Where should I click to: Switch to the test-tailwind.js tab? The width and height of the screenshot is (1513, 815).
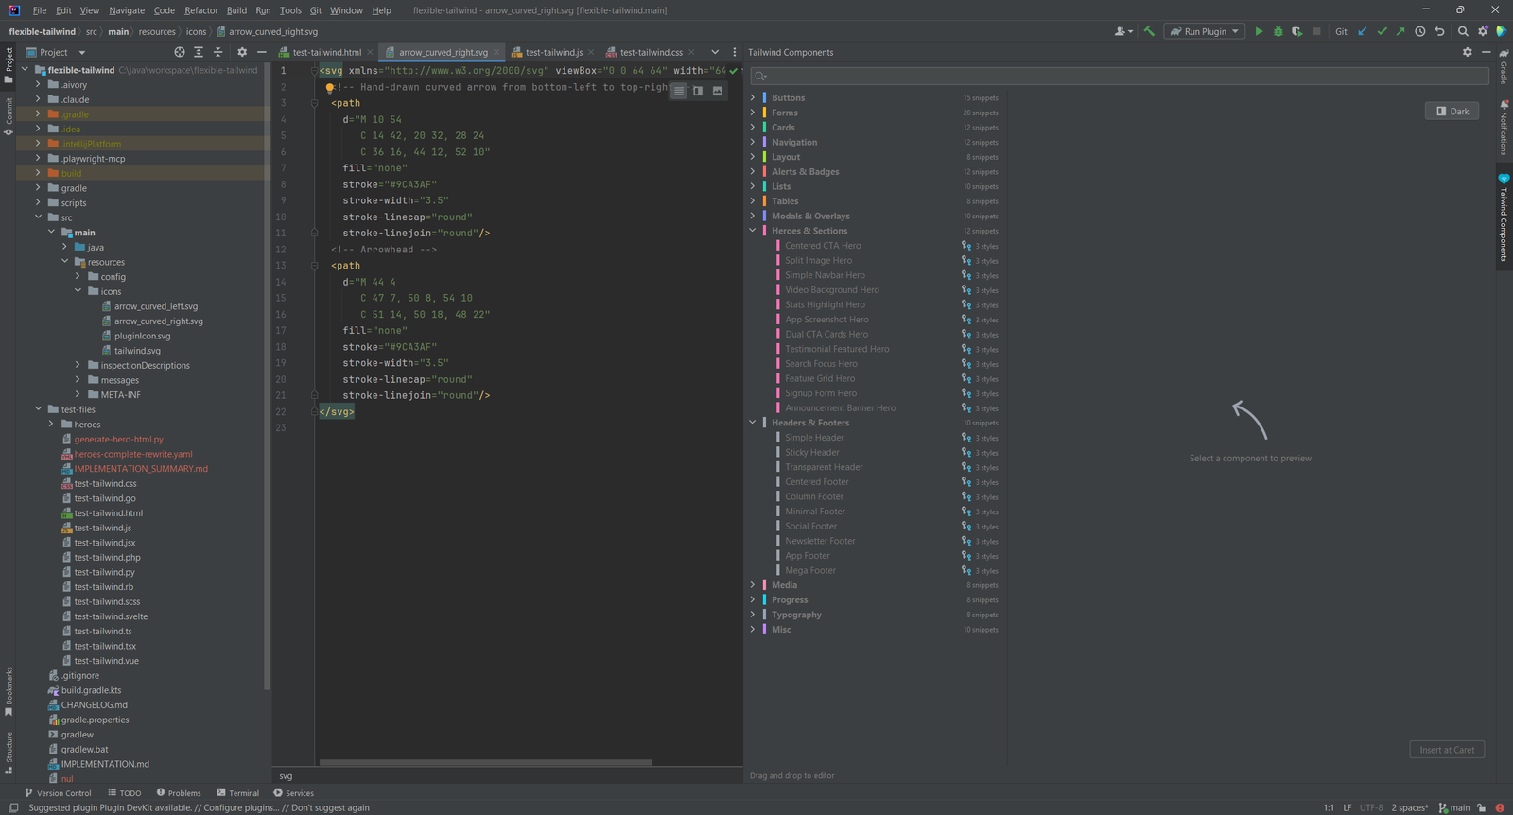553,52
